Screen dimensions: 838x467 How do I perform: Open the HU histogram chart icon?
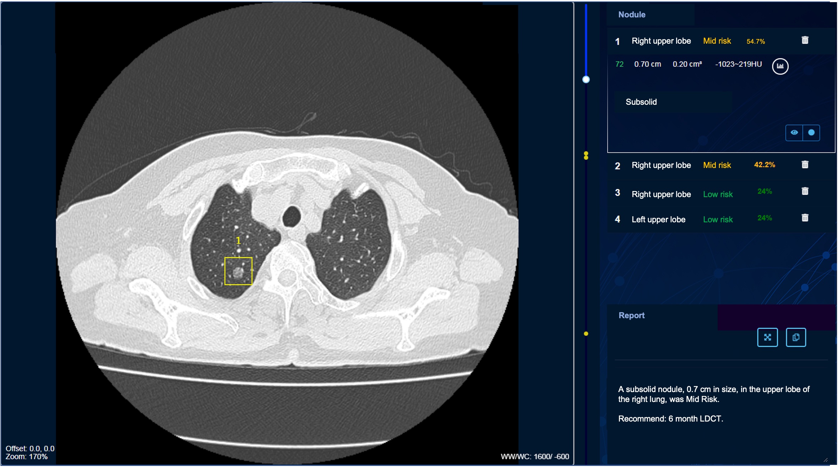(x=780, y=66)
